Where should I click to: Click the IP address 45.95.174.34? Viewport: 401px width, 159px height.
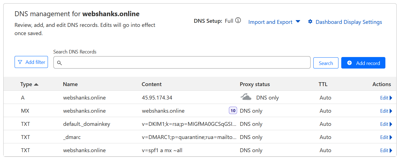coord(157,98)
